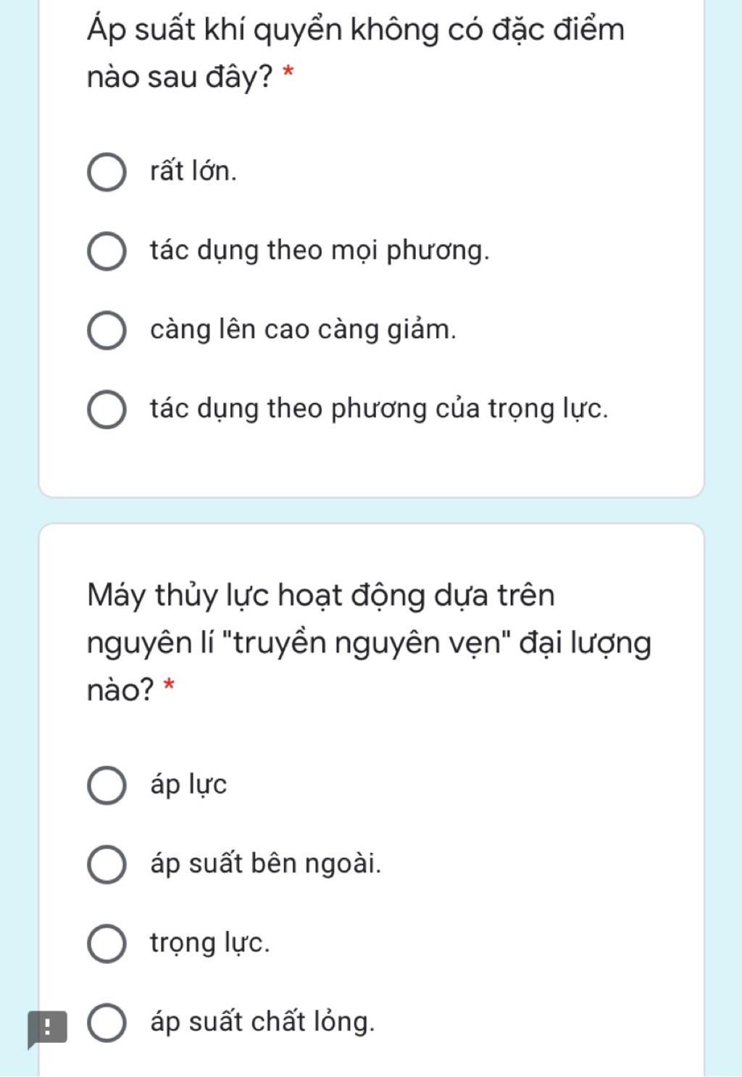The height and width of the screenshot is (1077, 742).
Task: Pick 'tác dụng theo phương của trọng lực.'
Action: pyautogui.click(x=107, y=410)
